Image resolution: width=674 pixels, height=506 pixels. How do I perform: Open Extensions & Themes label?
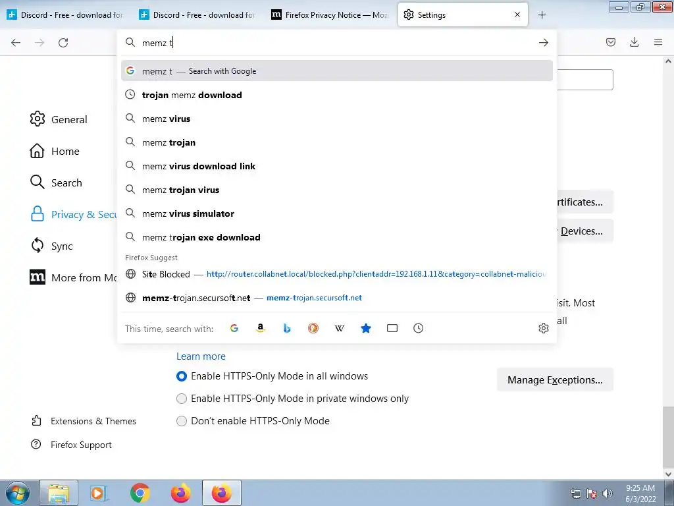coord(93,421)
